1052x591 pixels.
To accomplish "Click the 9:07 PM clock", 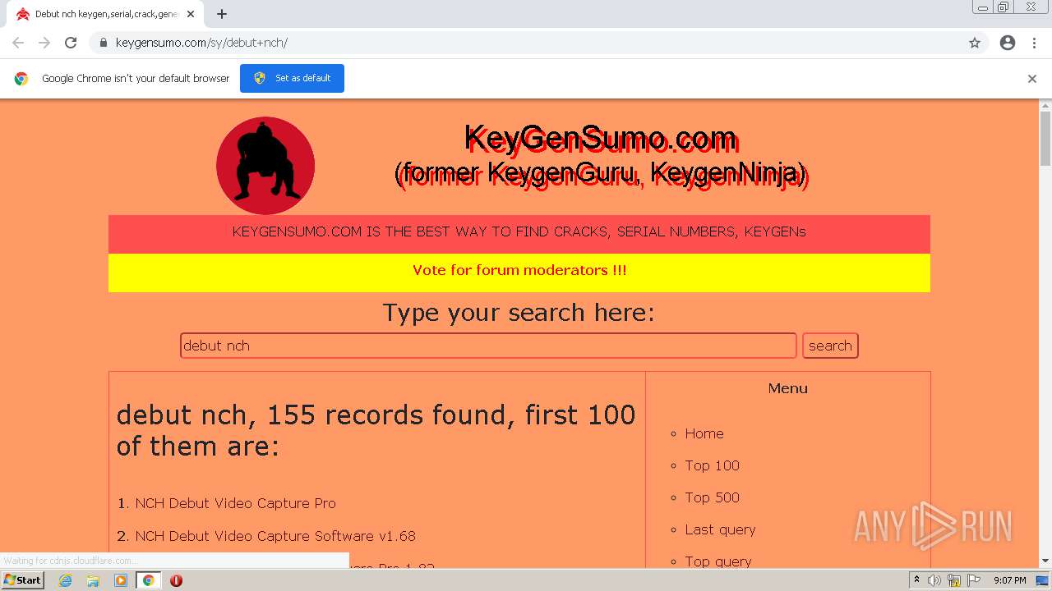I will [1010, 580].
